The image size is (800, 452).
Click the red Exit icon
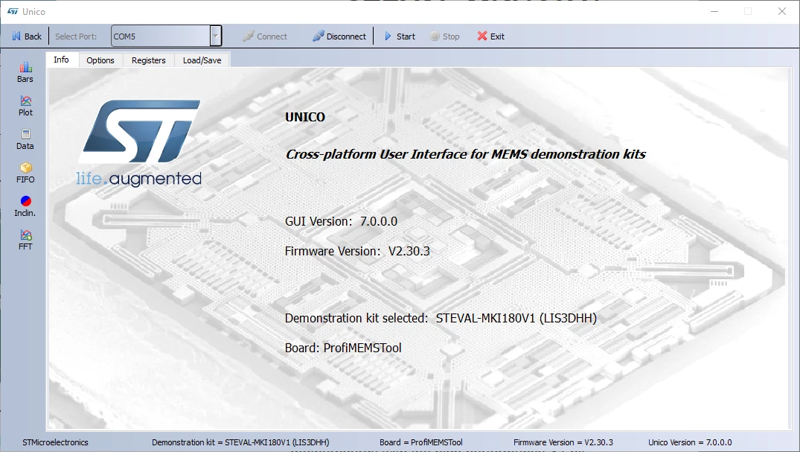(x=482, y=36)
